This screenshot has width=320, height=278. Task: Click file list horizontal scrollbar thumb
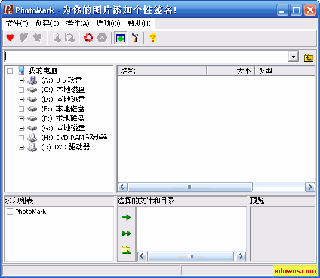[190, 187]
